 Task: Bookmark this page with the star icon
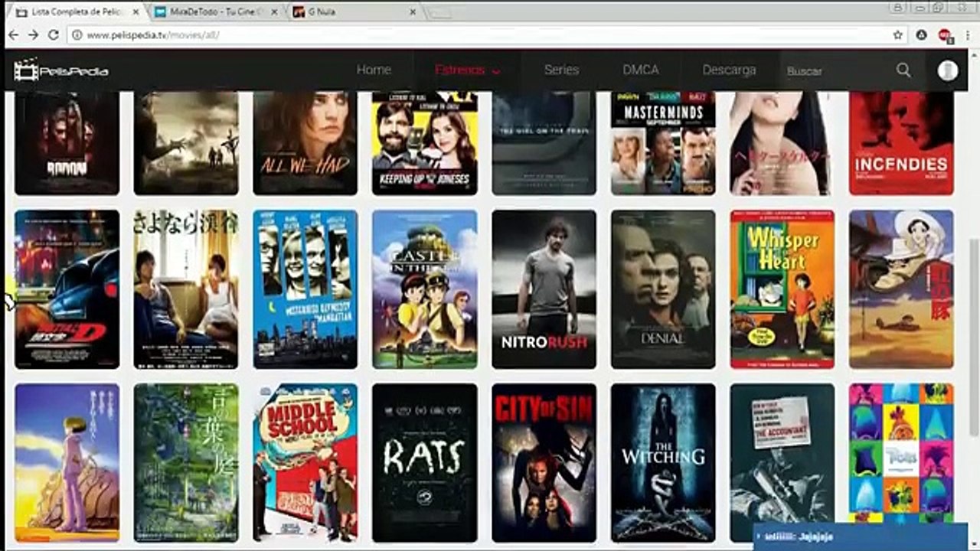(898, 35)
